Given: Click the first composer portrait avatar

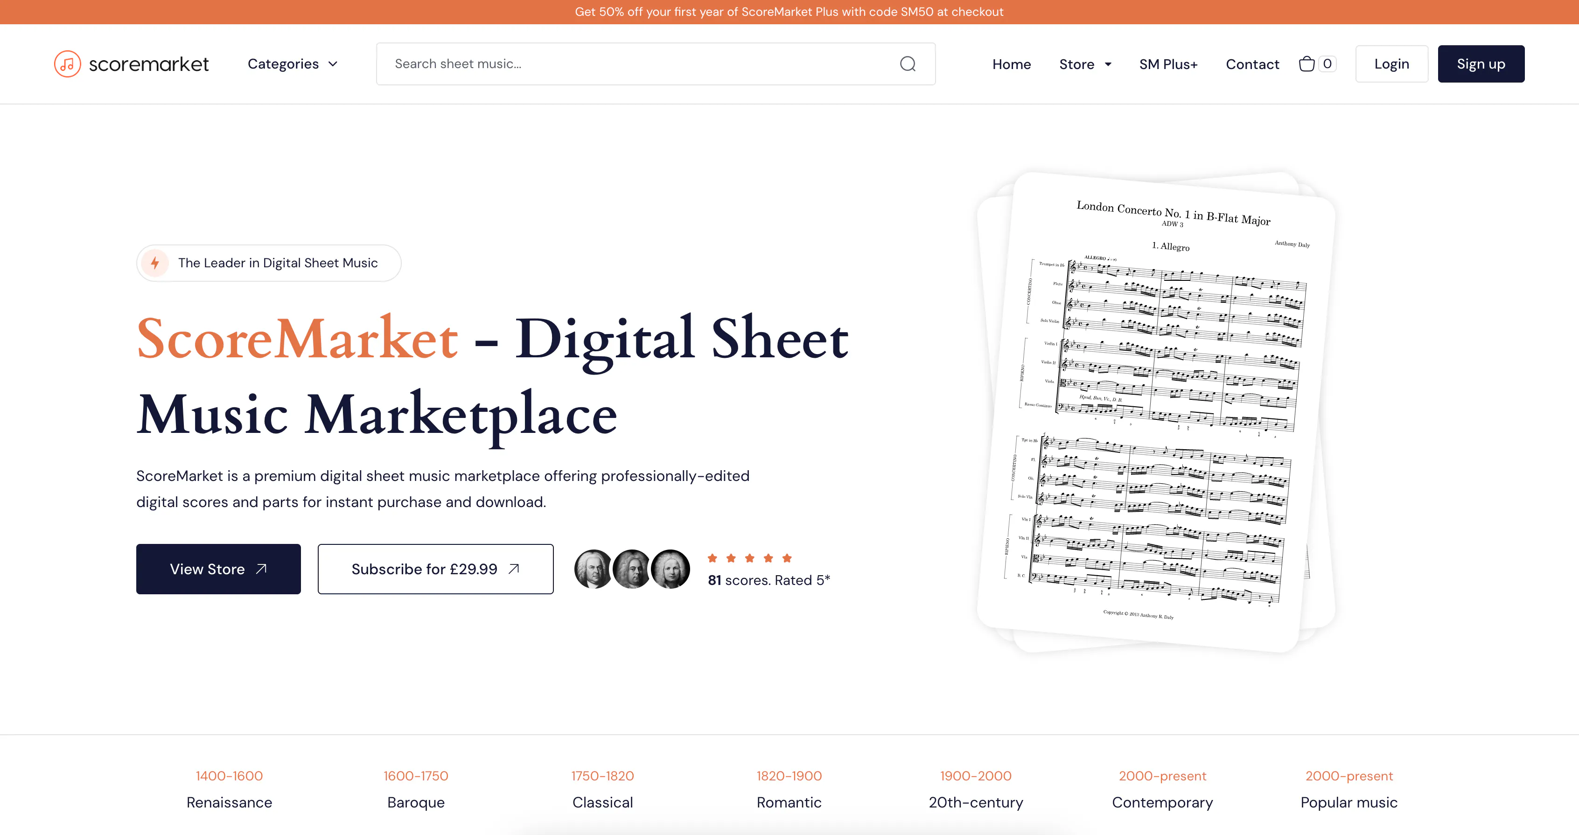Looking at the screenshot, I should [x=593, y=569].
